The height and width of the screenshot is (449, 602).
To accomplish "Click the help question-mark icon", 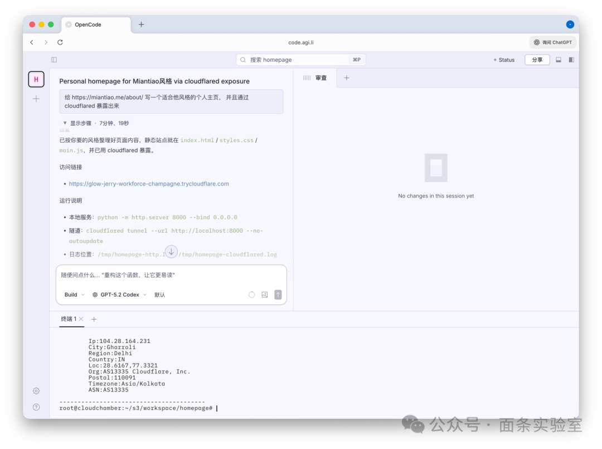I will pos(36,407).
